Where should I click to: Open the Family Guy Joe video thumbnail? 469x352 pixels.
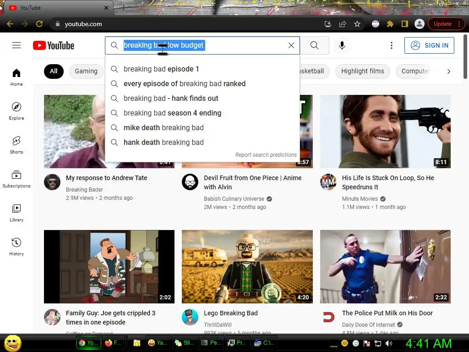click(x=109, y=267)
